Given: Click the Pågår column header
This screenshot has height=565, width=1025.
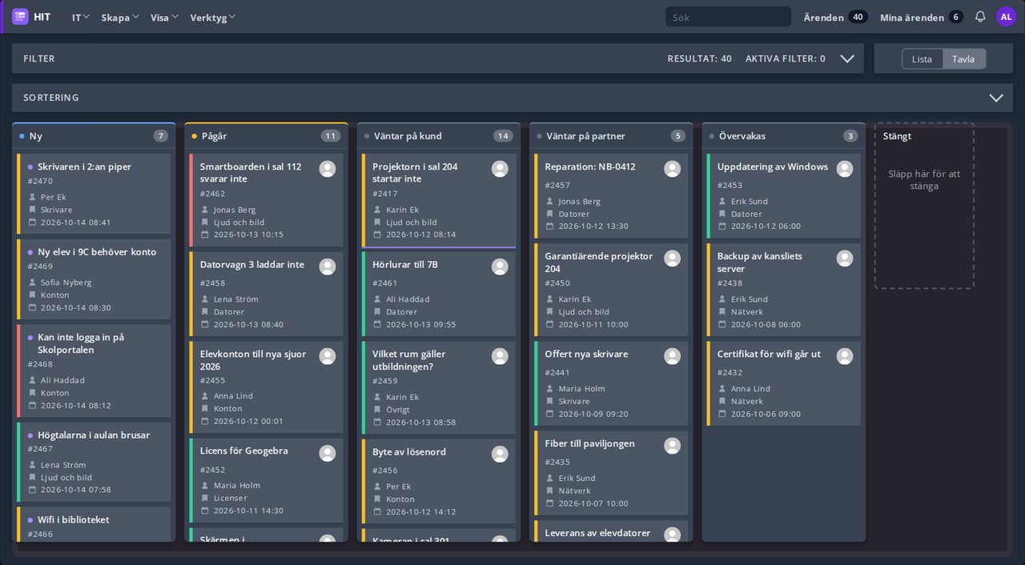Looking at the screenshot, I should pos(266,136).
